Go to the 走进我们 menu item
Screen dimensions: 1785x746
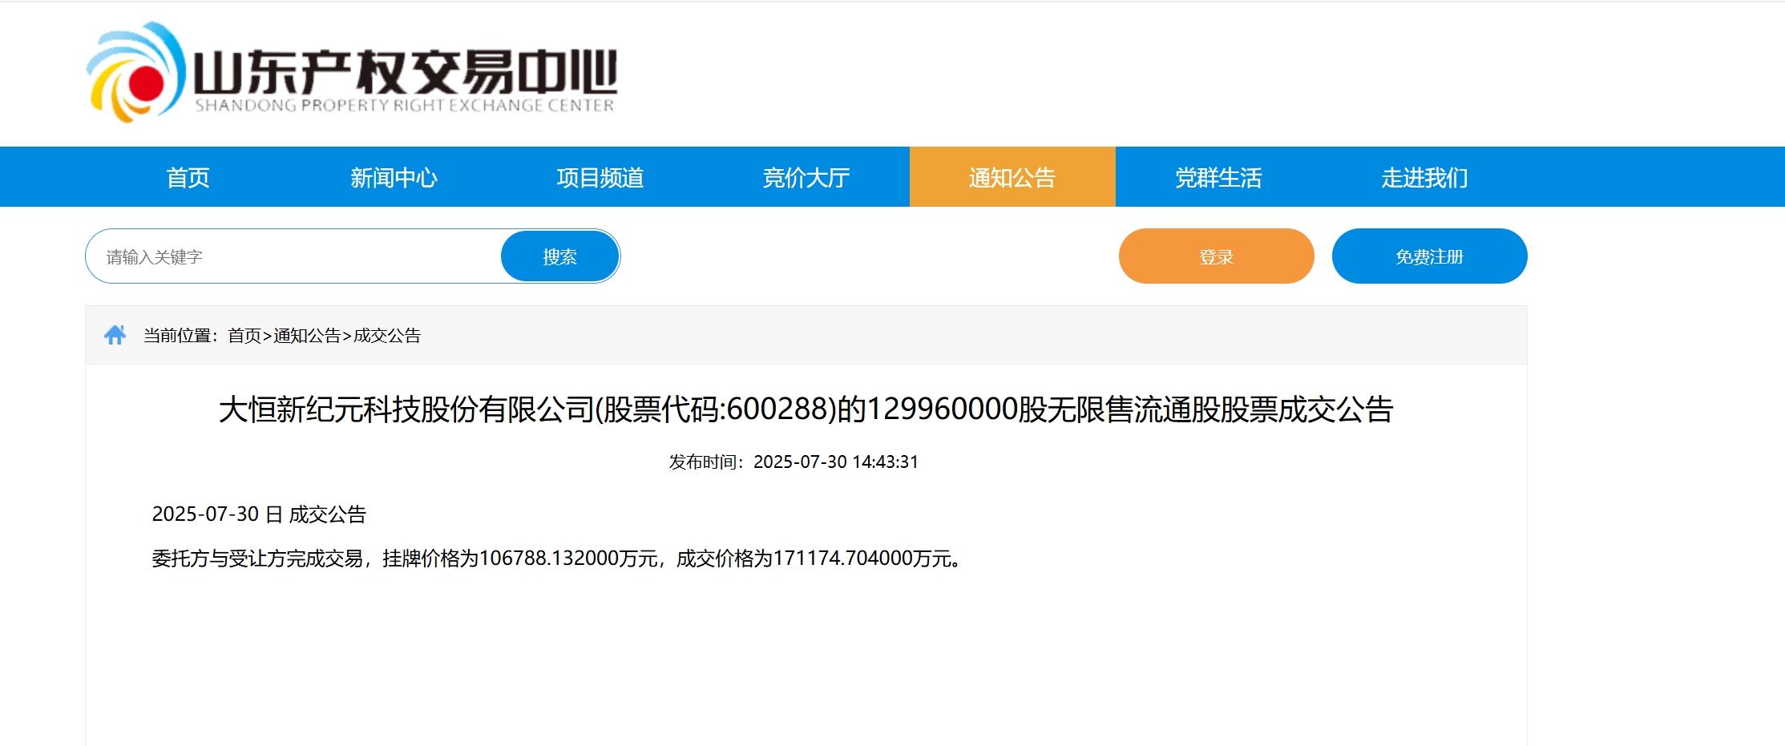point(1424,177)
